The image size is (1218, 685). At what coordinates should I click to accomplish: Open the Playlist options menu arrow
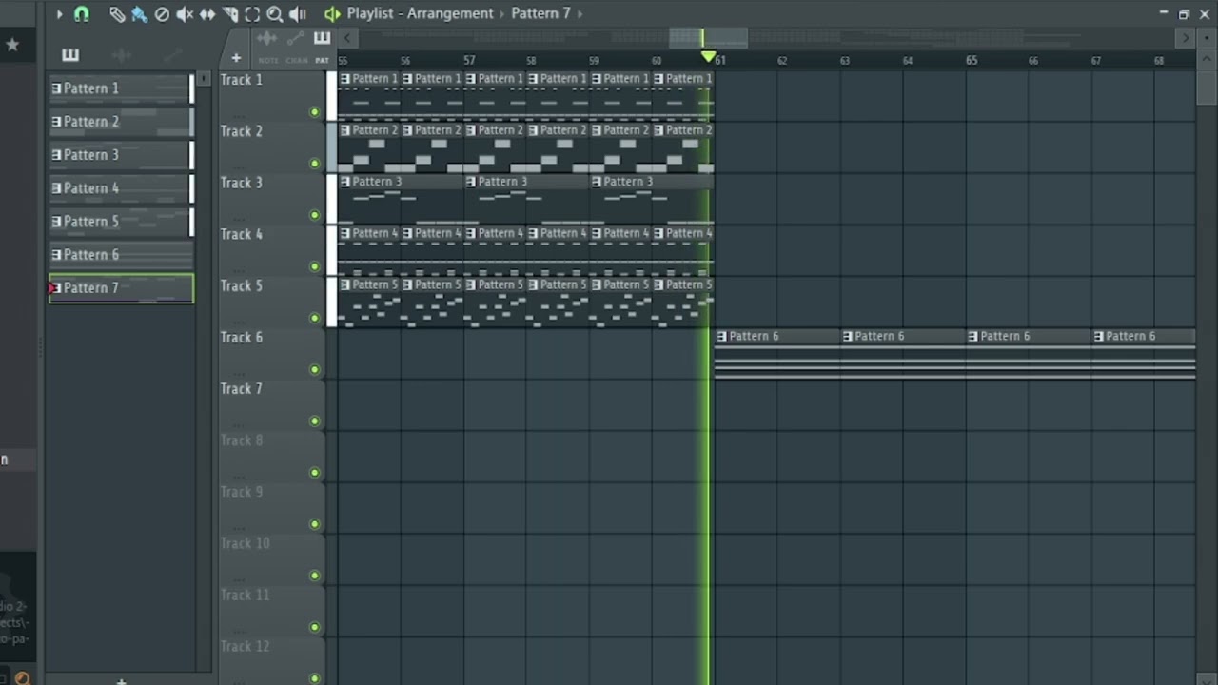tap(58, 14)
